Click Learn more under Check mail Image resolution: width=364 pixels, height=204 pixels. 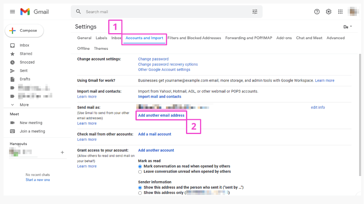tap(87, 139)
